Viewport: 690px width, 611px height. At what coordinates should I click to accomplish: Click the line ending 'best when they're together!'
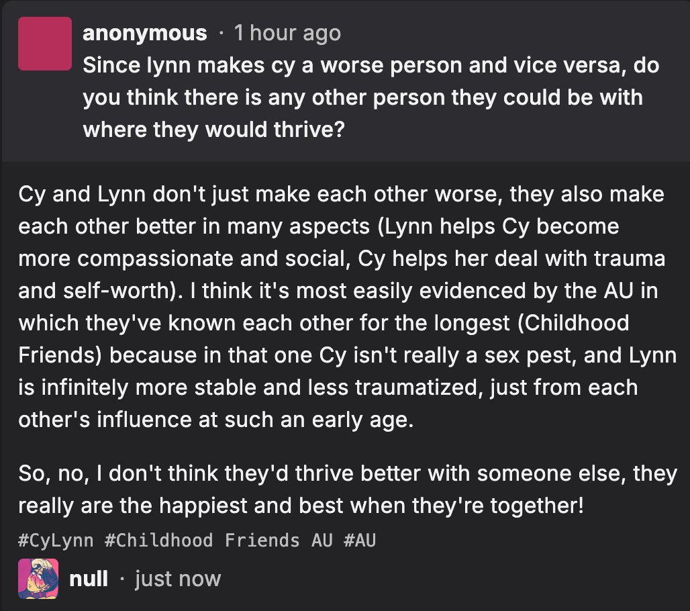pos(301,506)
